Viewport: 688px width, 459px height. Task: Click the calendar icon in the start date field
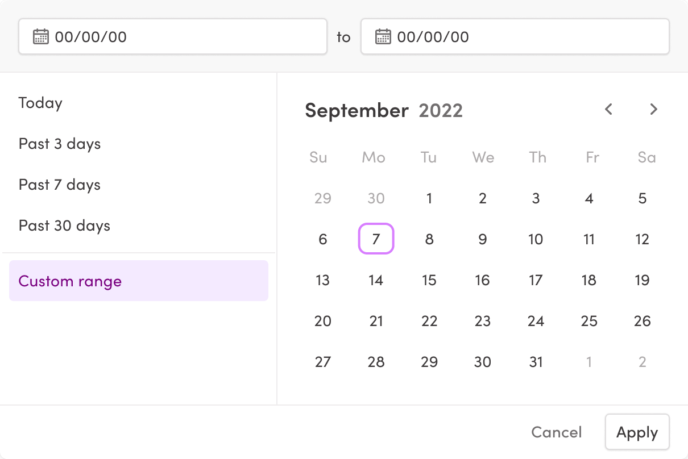(x=39, y=36)
